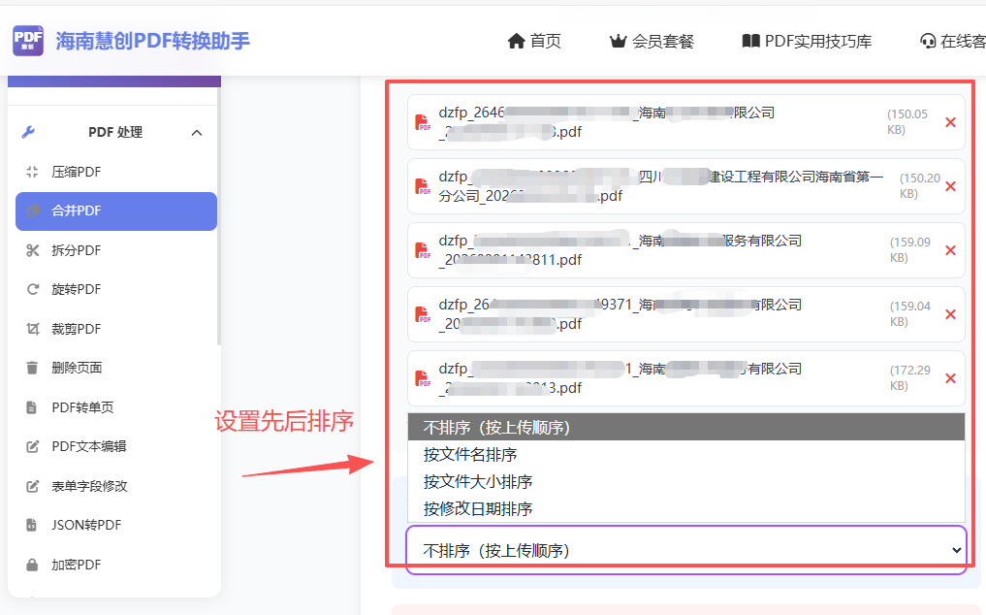Click the merge icon for 合并PDF
The height and width of the screenshot is (615, 986).
[33, 210]
